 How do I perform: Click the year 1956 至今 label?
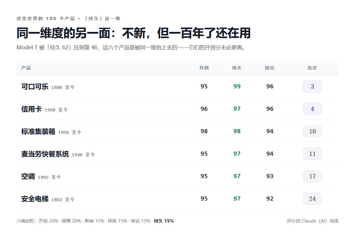pyautogui.click(x=70, y=132)
